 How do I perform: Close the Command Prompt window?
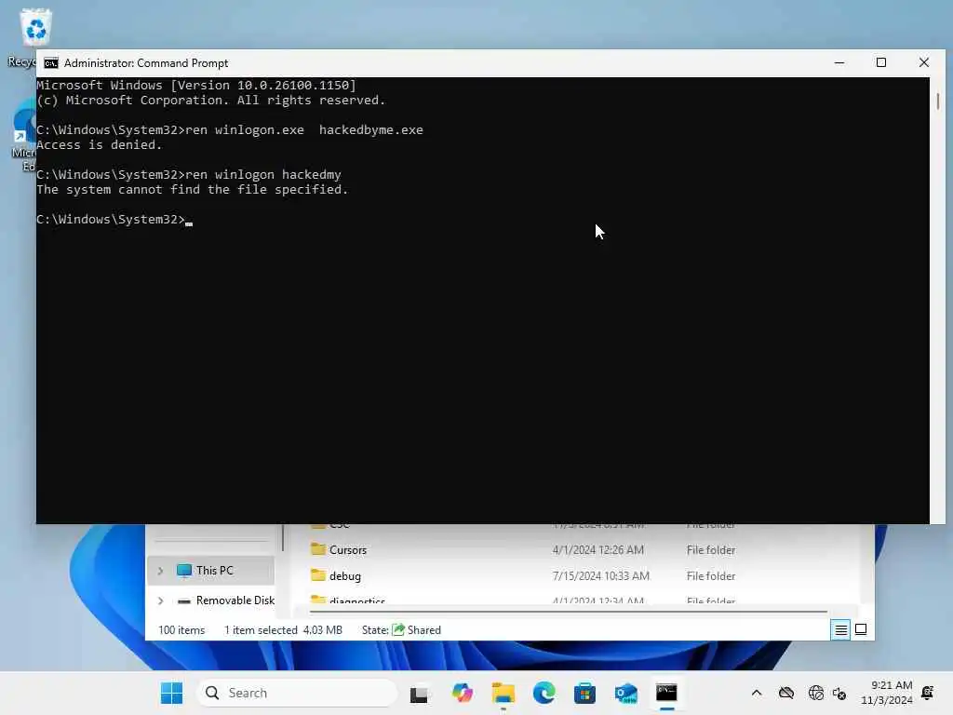(x=924, y=62)
